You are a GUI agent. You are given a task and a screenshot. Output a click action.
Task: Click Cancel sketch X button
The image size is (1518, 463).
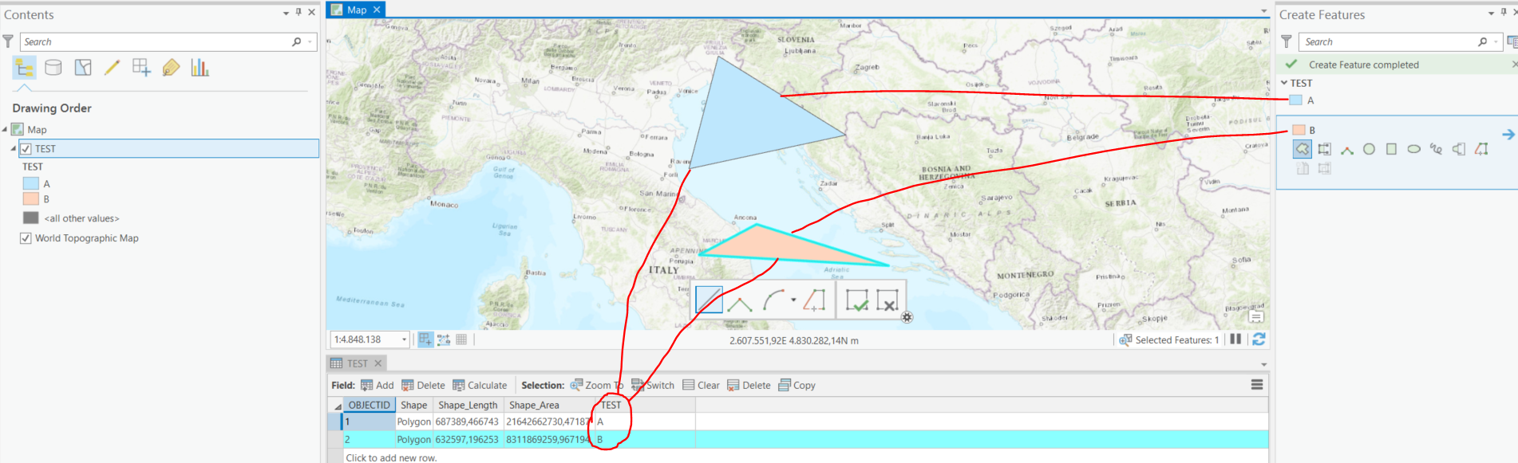[x=887, y=300]
